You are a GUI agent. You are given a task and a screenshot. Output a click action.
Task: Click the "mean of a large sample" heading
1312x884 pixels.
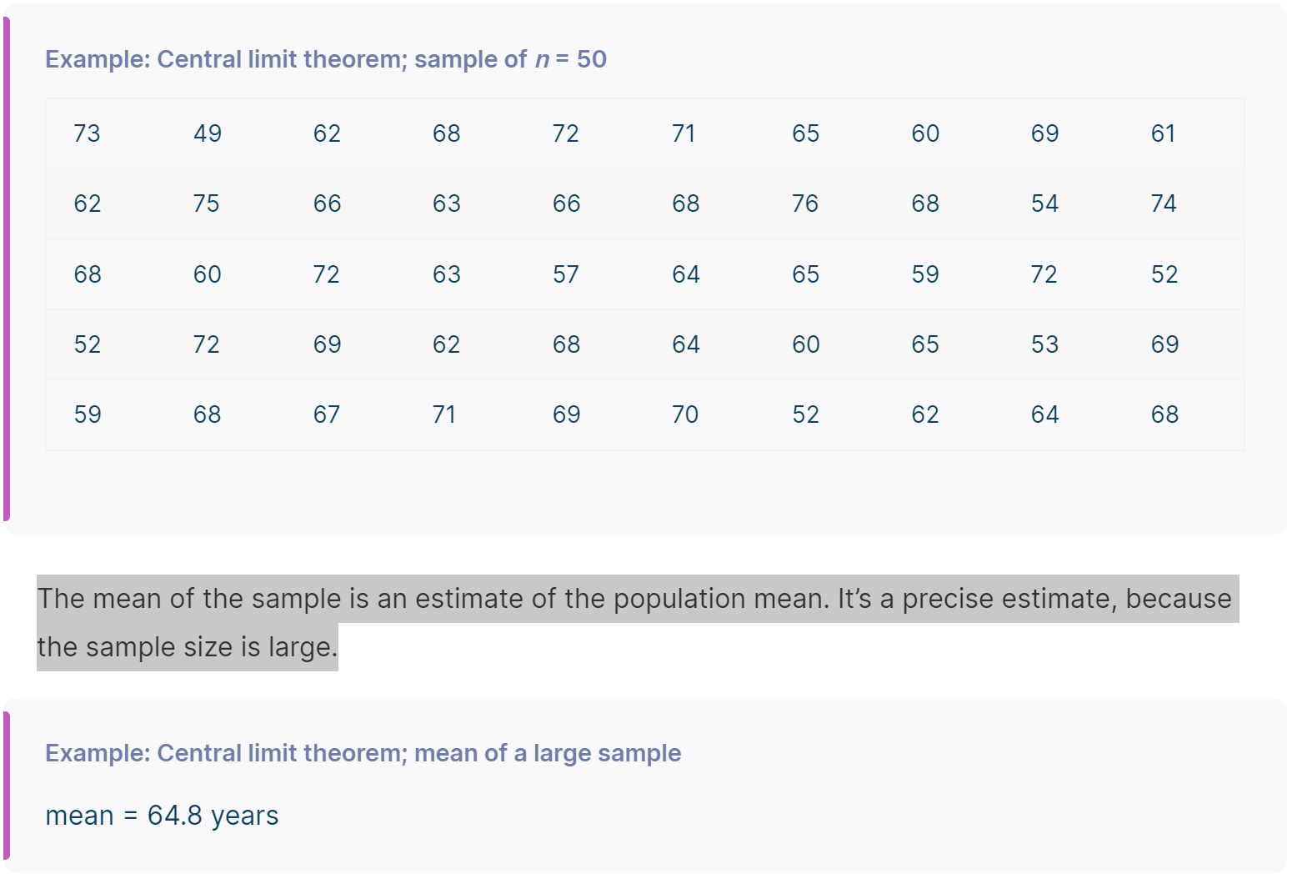pos(363,753)
